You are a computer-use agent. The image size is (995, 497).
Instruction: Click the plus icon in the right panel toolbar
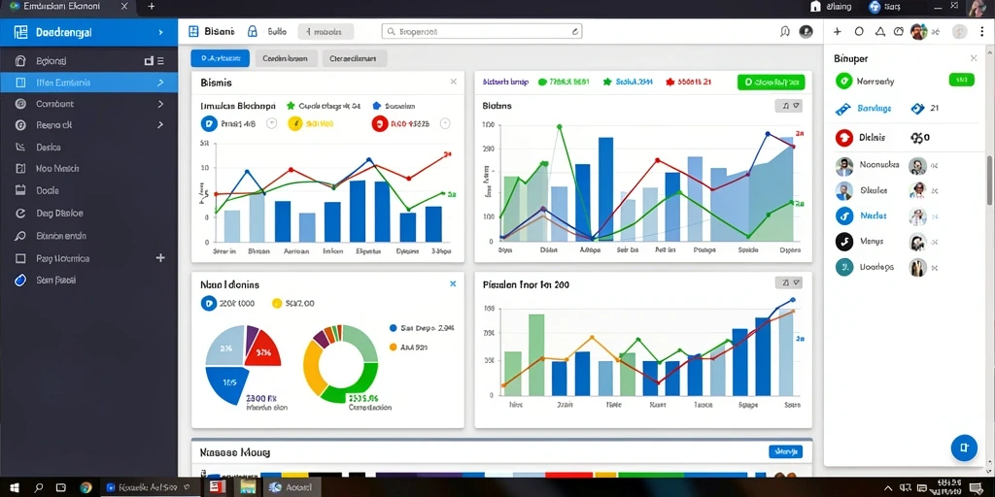(x=838, y=31)
